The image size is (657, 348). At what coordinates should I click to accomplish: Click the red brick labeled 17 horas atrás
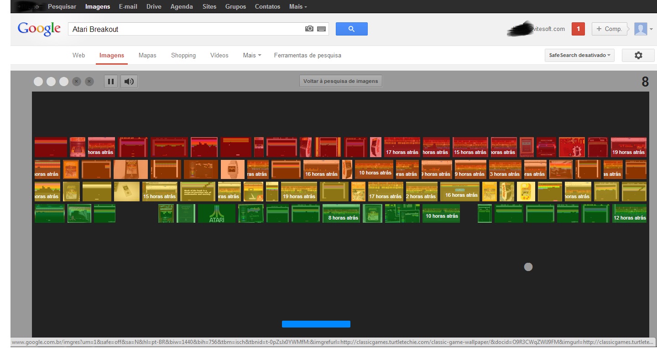coord(402,147)
